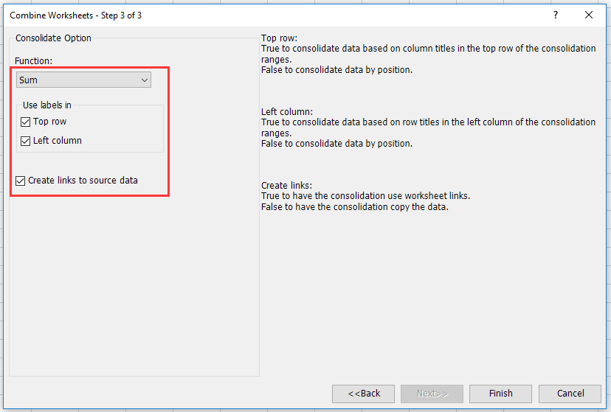Image resolution: width=611 pixels, height=412 pixels.
Task: Close the Combine Worksheets dialog
Action: click(588, 15)
